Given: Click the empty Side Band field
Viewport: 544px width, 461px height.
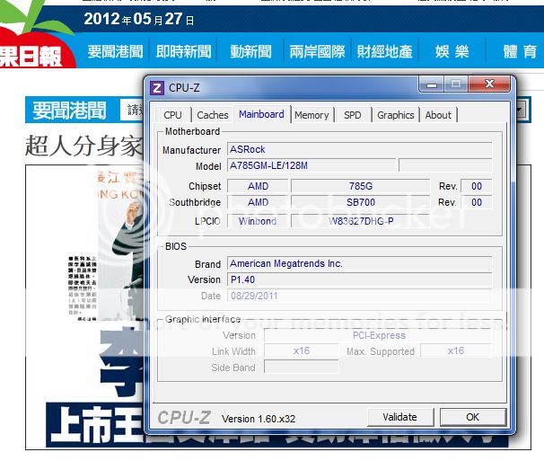Looking at the screenshot, I should [x=301, y=367].
